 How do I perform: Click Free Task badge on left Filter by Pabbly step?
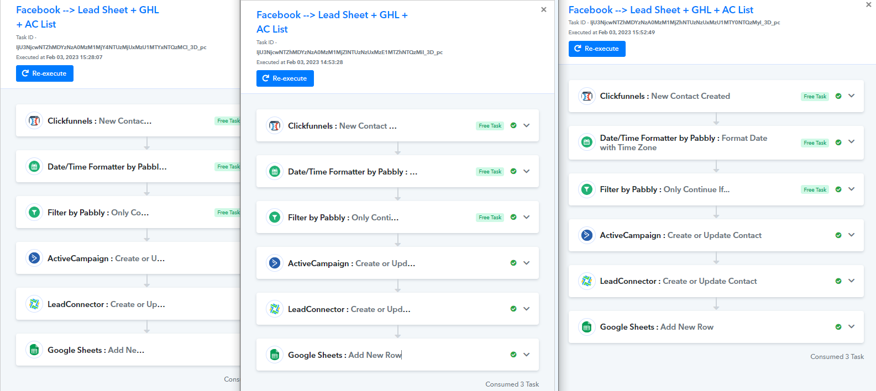[228, 213]
